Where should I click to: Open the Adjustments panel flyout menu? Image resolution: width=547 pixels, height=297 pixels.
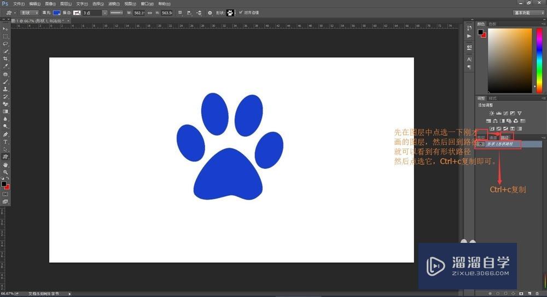(543, 98)
